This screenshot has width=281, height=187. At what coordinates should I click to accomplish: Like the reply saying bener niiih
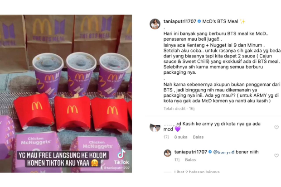pos(276,155)
